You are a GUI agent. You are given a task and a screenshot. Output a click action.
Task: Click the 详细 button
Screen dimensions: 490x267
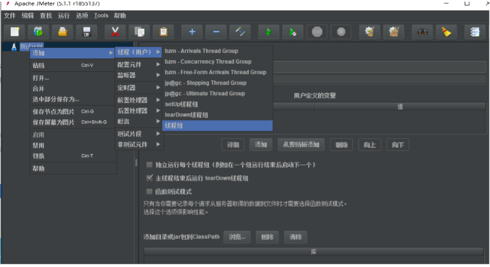click(233, 145)
